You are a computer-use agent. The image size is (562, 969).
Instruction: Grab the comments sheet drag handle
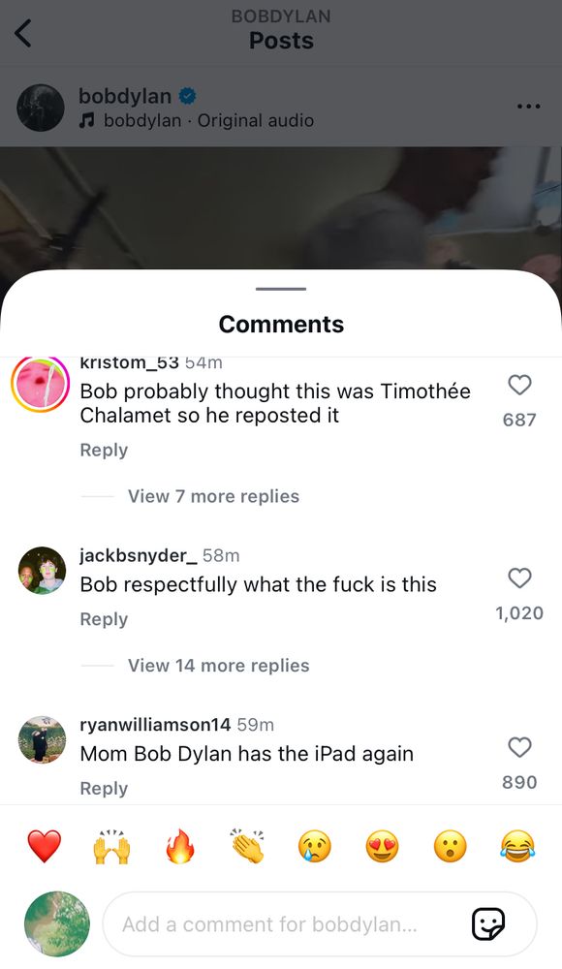(x=281, y=289)
